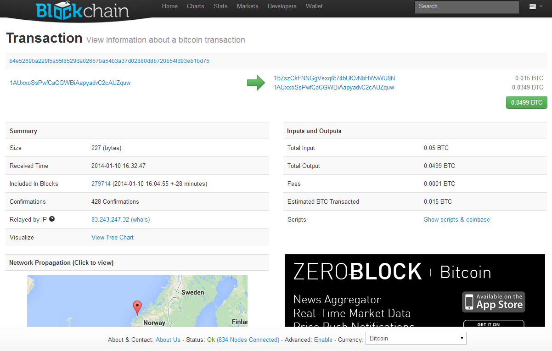Open the Currency Bitcoin dropdown
The height and width of the screenshot is (351, 552).
pyautogui.click(x=416, y=339)
